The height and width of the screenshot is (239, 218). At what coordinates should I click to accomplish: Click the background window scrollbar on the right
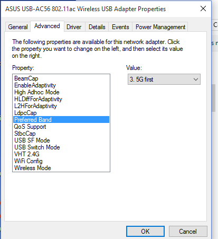click(x=213, y=98)
